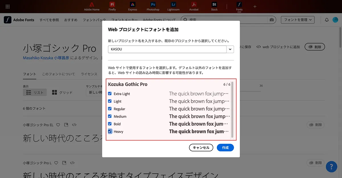
Task: Click the 作成 button
Action: [x=225, y=148]
